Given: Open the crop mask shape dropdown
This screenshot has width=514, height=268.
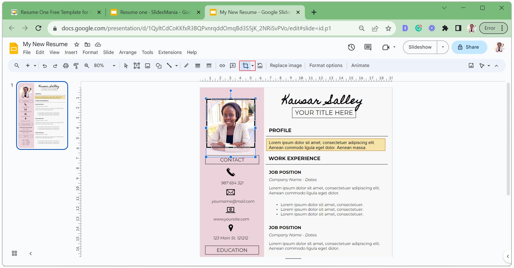Looking at the screenshot, I should point(253,66).
